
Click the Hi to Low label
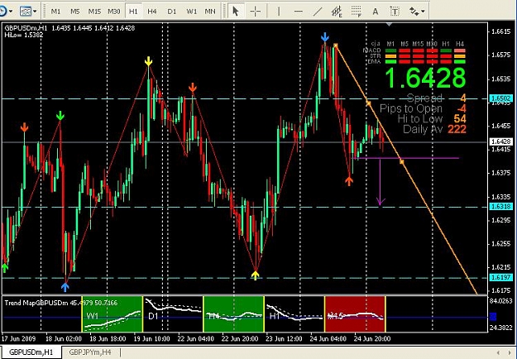pyautogui.click(x=419, y=118)
